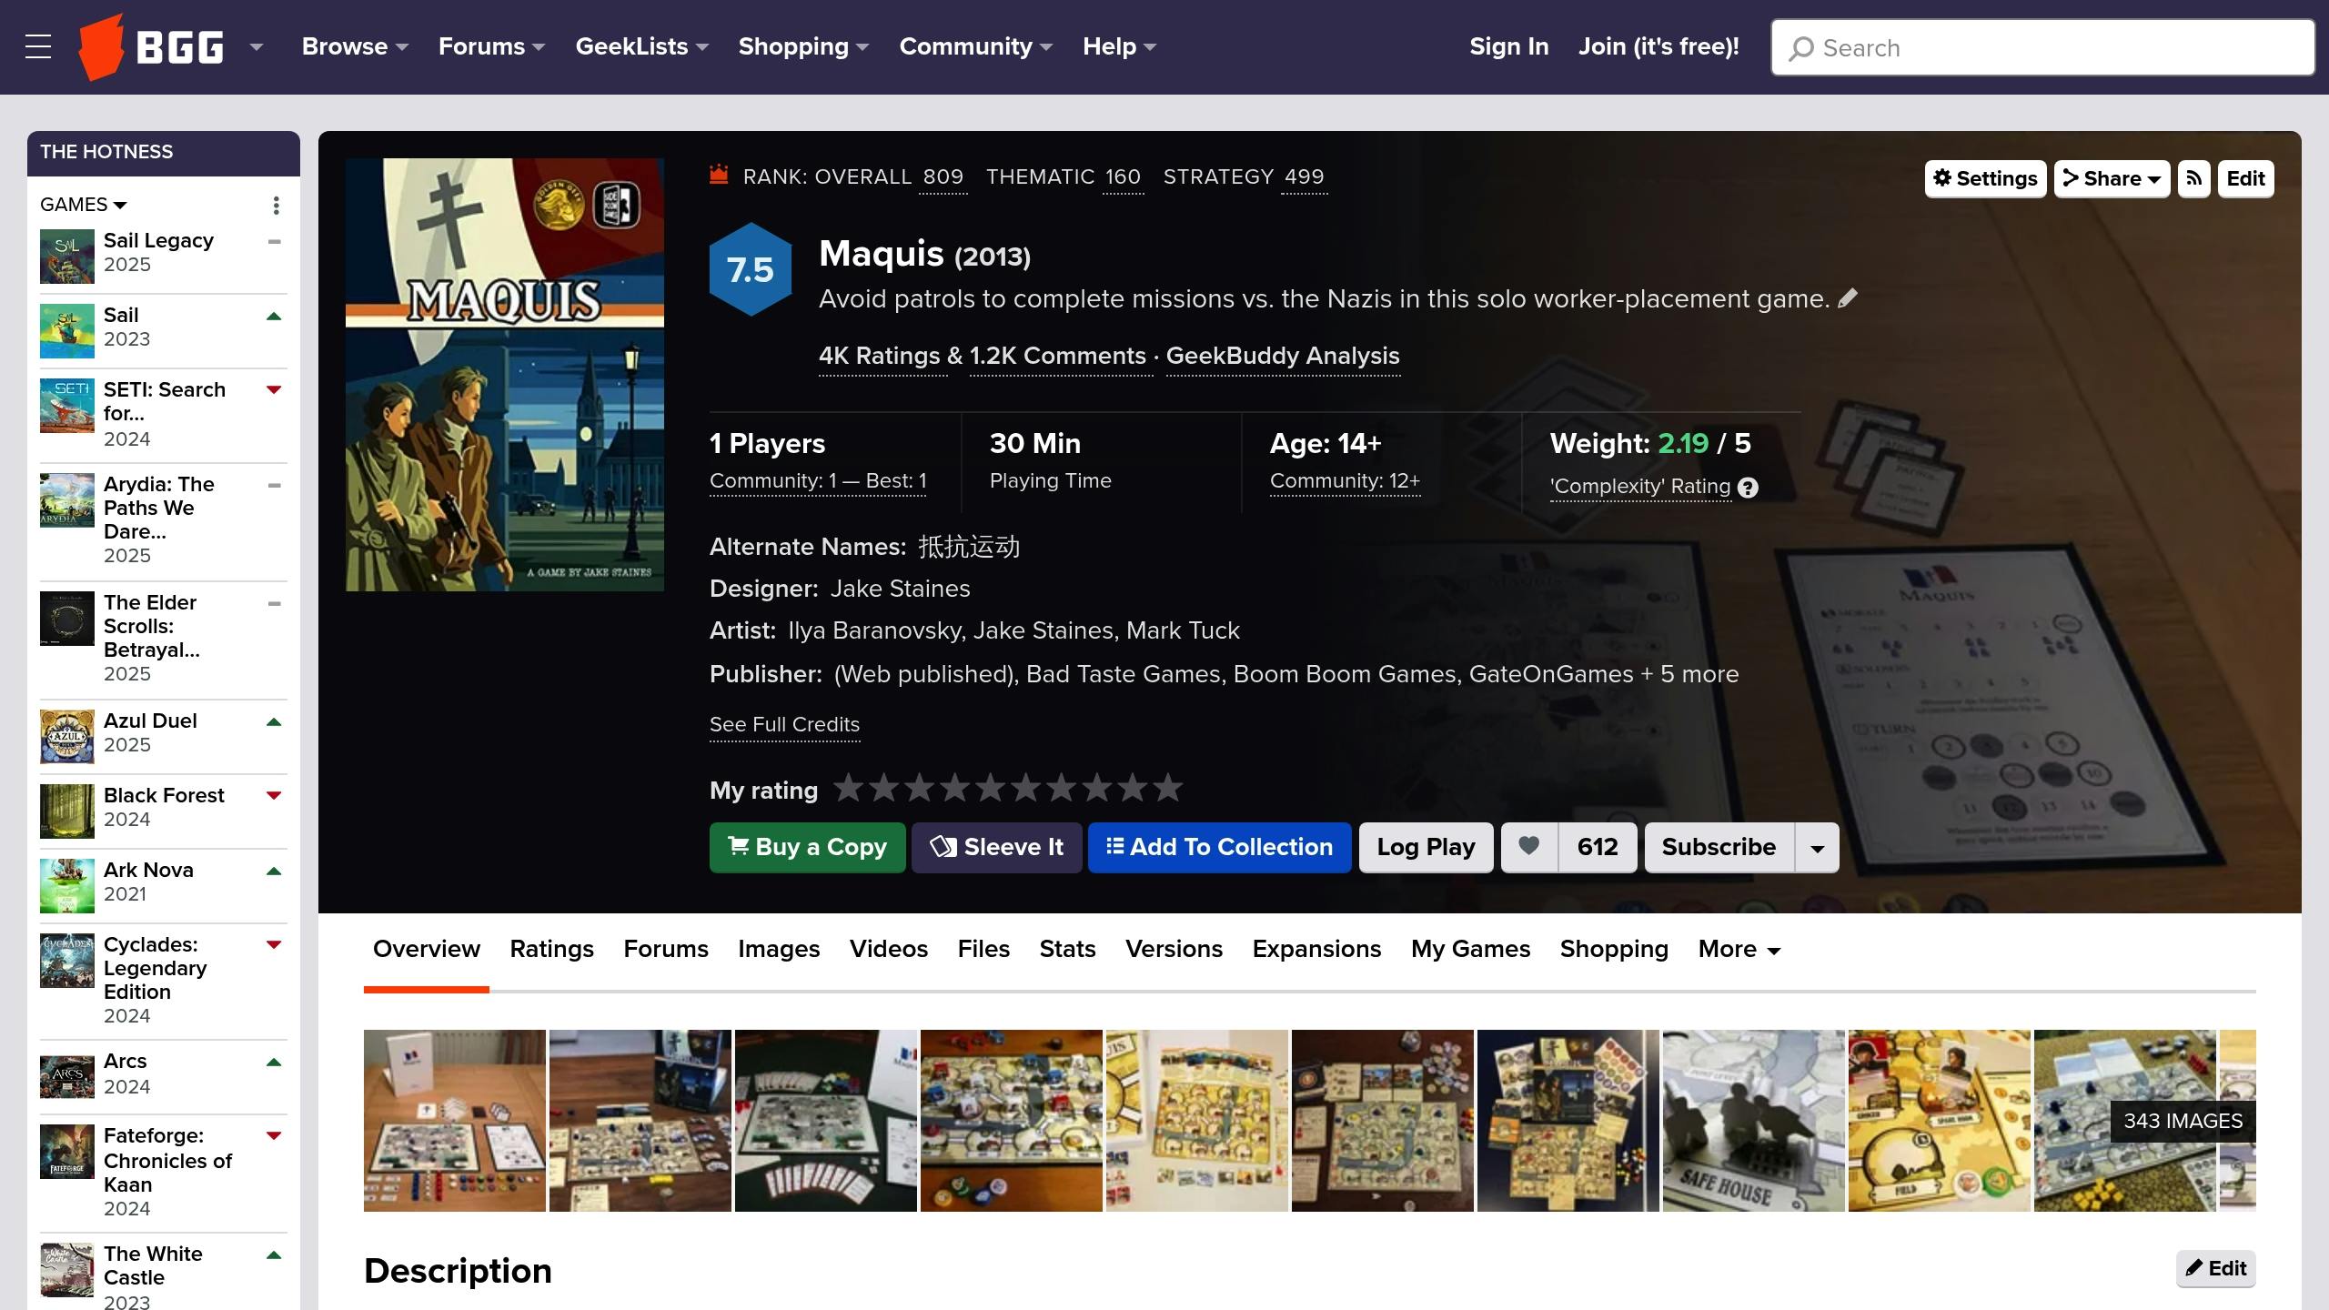This screenshot has width=2329, height=1310.
Task: Open the Help menu
Action: [x=1119, y=46]
